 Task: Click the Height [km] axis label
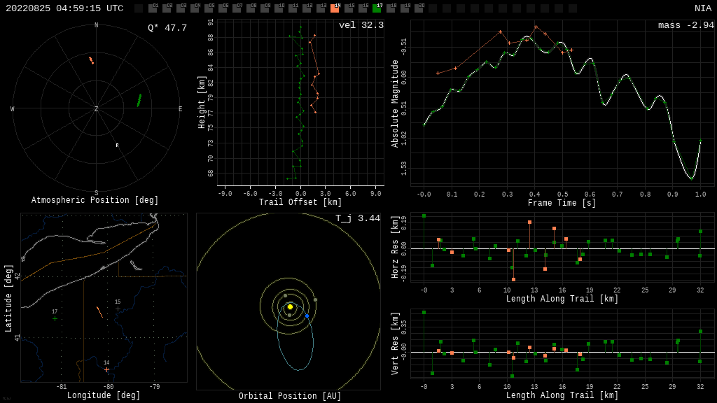tap(202, 102)
